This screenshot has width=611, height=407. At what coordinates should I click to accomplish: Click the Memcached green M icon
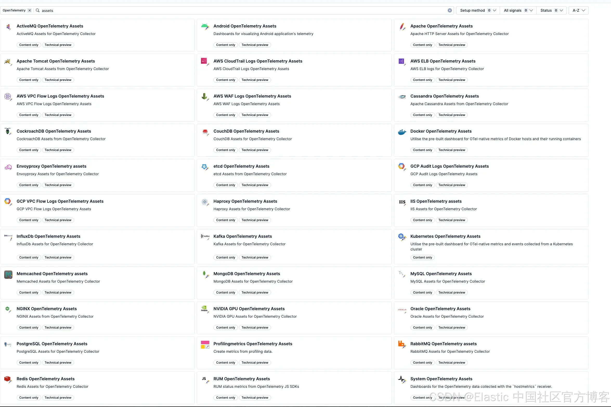pyautogui.click(x=8, y=274)
